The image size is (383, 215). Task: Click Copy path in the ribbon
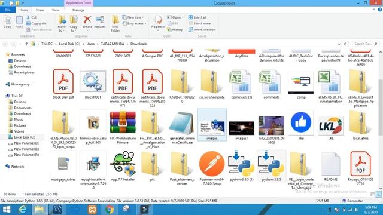[36, 23]
